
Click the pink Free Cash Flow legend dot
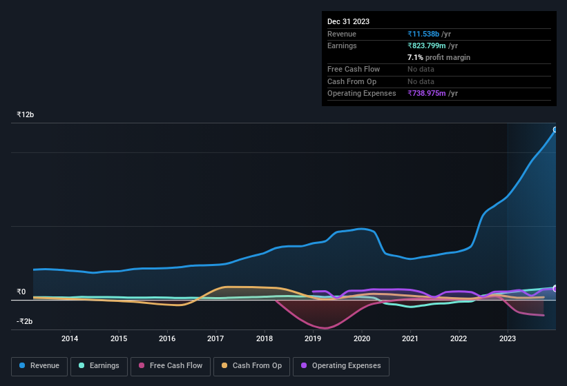point(142,365)
